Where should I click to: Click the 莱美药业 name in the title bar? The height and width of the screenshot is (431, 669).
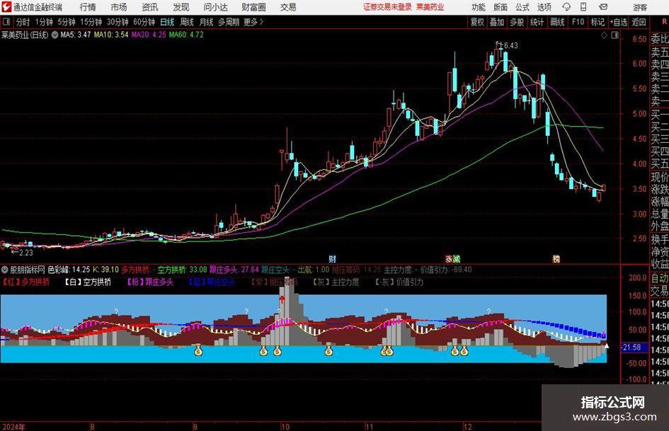click(430, 7)
